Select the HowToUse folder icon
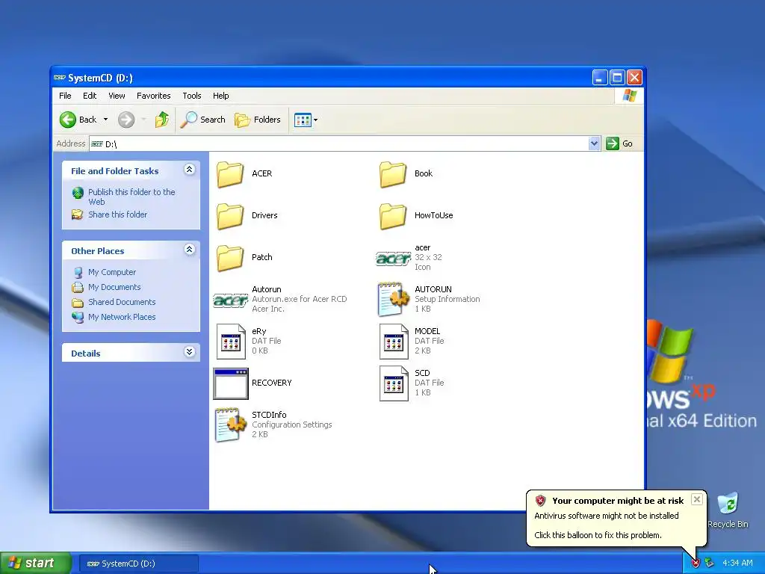The width and height of the screenshot is (765, 574). tap(393, 216)
